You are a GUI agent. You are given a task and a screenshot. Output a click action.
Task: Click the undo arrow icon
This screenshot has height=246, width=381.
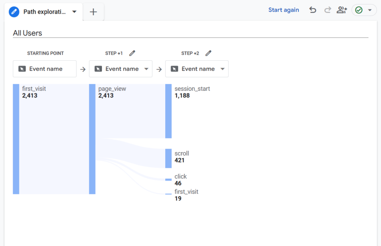313,10
